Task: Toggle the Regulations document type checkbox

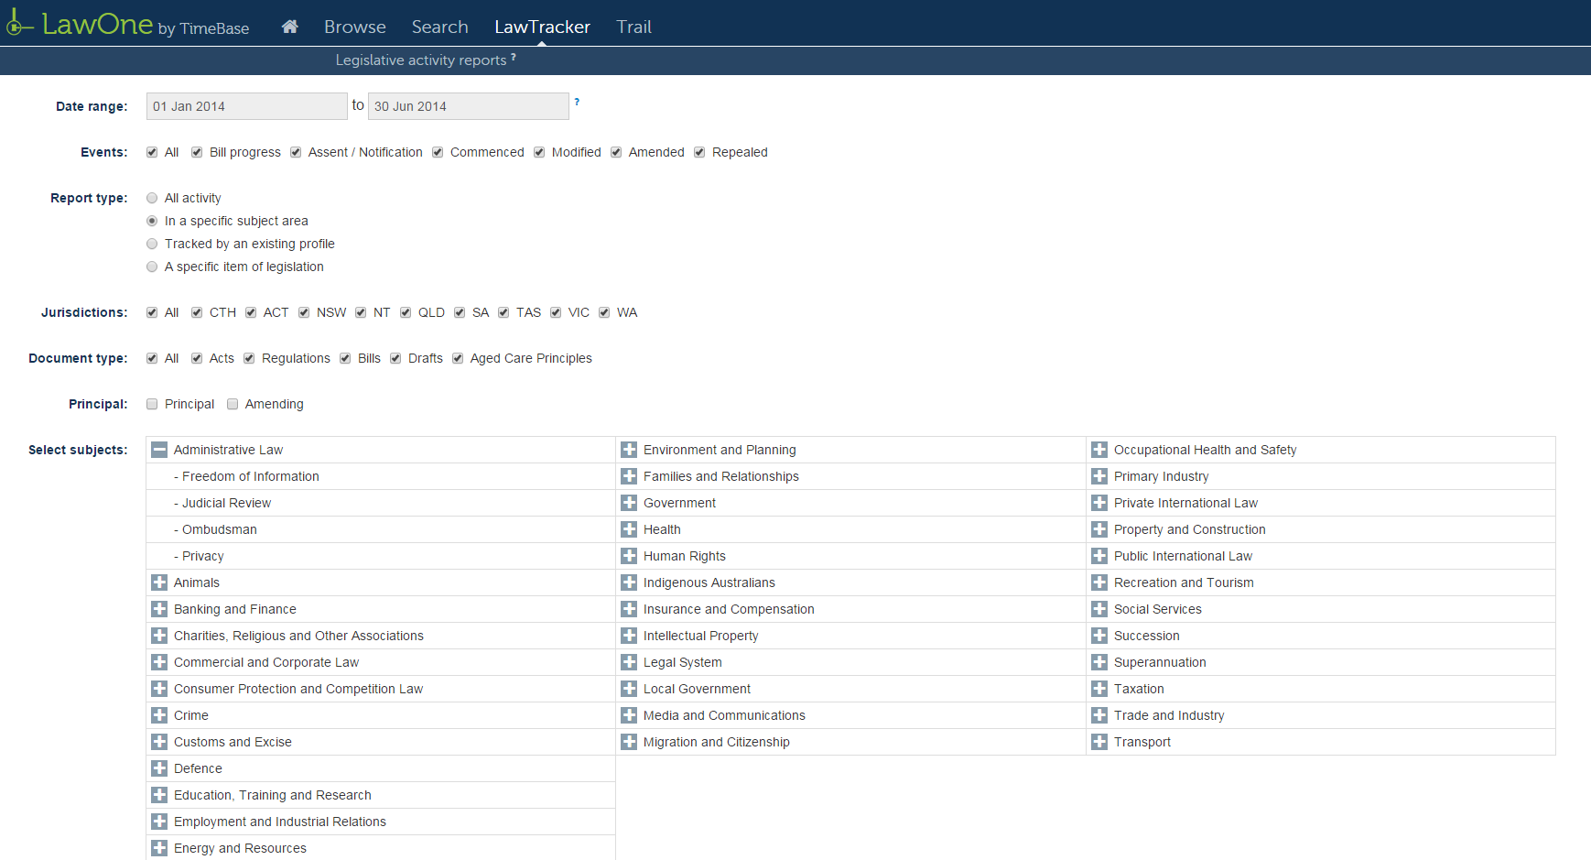Action: 249,358
